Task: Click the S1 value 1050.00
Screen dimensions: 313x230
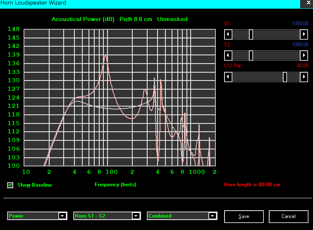Action: pos(300,24)
